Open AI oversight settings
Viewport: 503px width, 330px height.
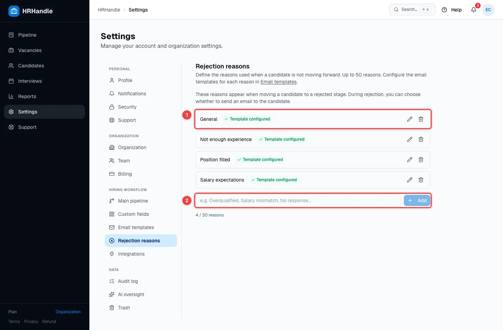(141, 294)
